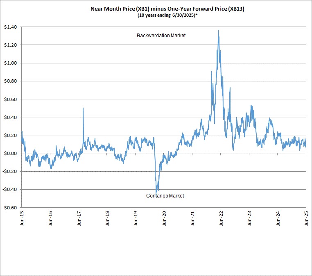This screenshot has width=312, height=276.
Task: Click the Jun-23 x-axis label
Action: point(249,218)
